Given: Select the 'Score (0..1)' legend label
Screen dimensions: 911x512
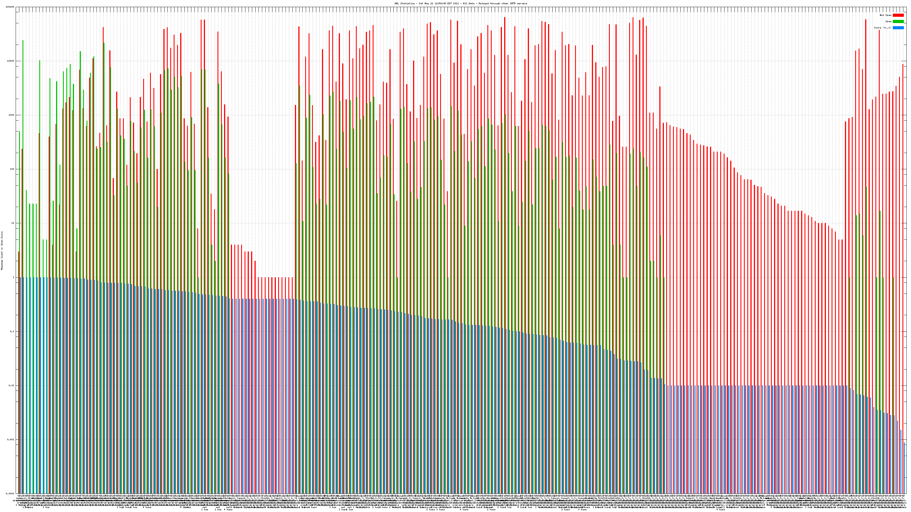Looking at the screenshot, I should click(x=882, y=28).
